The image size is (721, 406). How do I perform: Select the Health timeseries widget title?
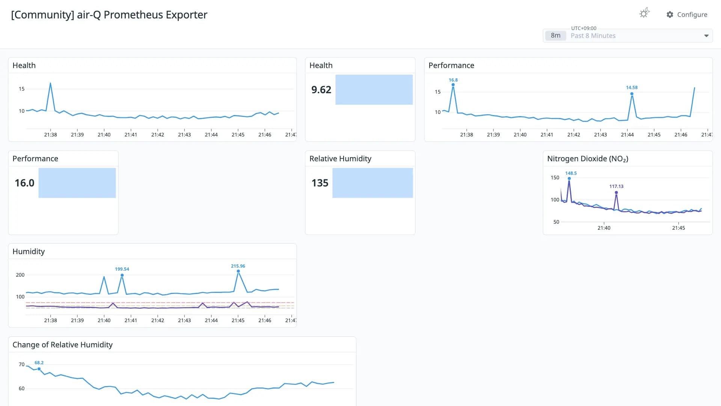pos(24,65)
